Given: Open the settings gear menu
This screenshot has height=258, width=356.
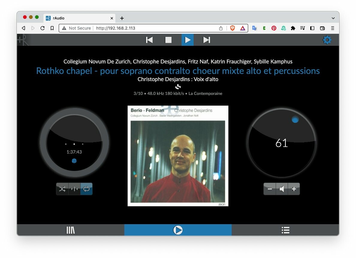Looking at the screenshot, I should (327, 40).
